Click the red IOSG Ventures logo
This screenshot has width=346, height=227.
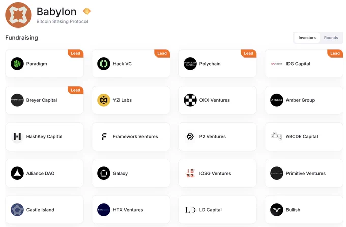(190, 173)
